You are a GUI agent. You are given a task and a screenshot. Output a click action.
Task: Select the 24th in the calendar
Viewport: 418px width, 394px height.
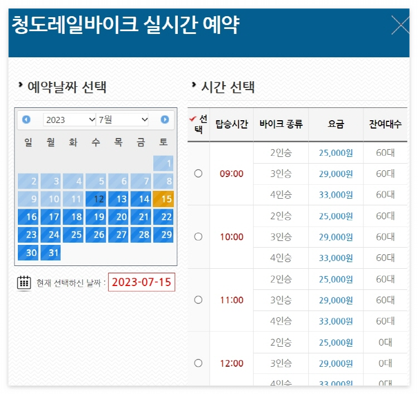tap(51, 234)
